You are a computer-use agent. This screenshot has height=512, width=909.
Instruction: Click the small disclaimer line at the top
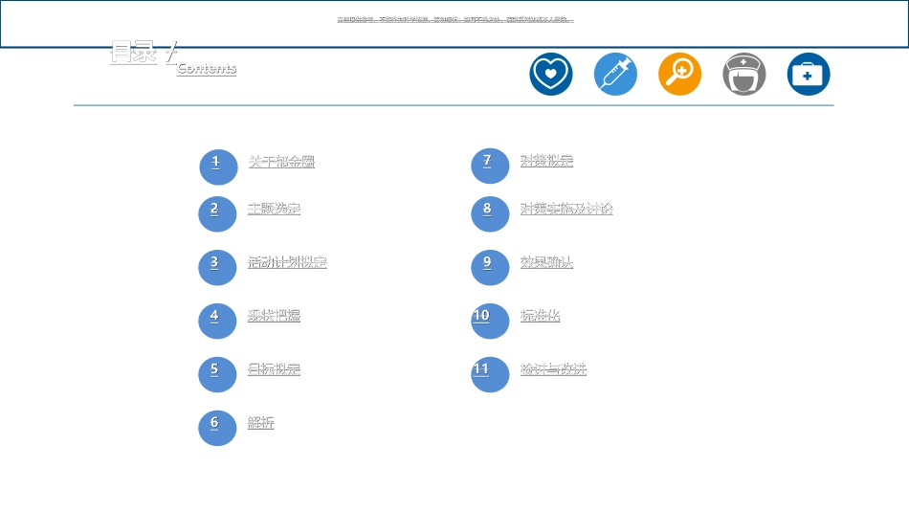click(455, 20)
